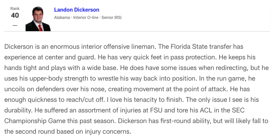Click the rank number 40
The image size is (272, 137).
15,16
